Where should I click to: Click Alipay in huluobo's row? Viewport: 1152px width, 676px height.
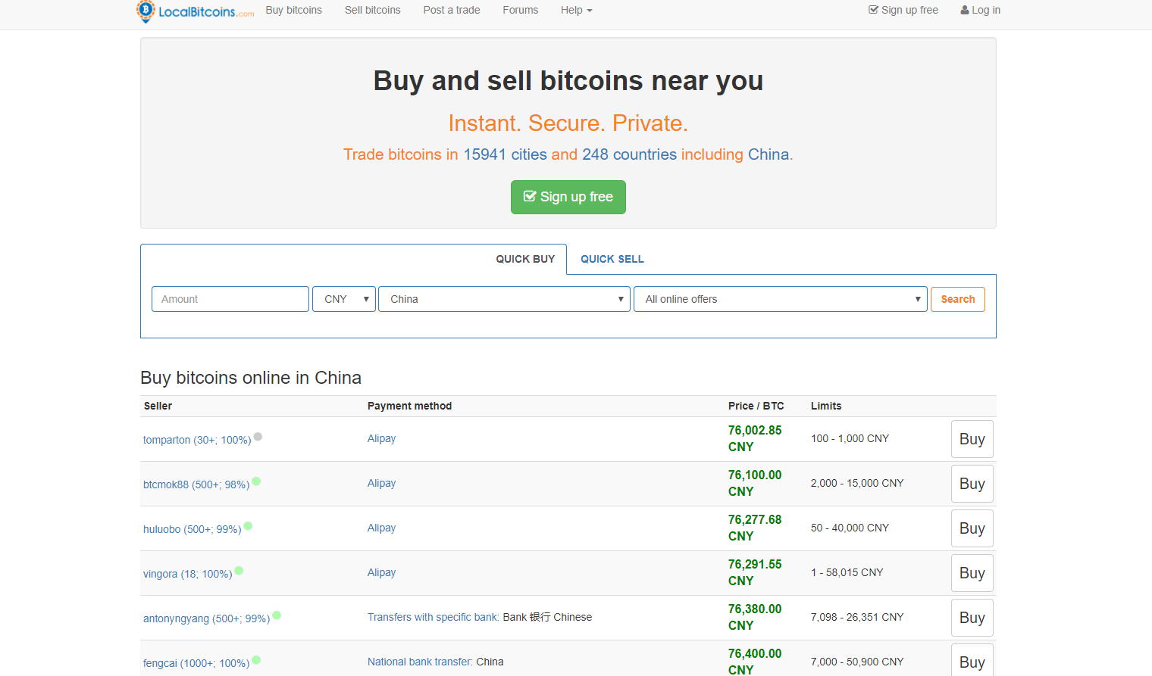point(381,528)
